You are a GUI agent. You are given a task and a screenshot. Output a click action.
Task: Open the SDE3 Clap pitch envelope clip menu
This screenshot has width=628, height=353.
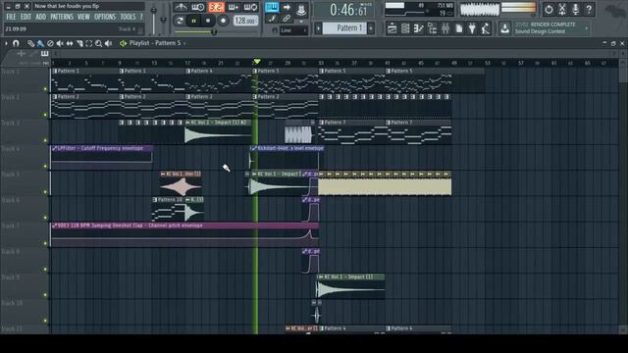click(55, 226)
